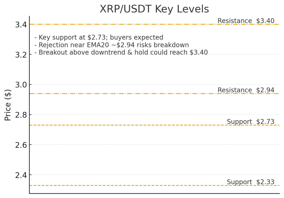The image size is (284, 198).
Task: Click the 2.6 y-axis tick label
Action: pyautogui.click(x=21, y=145)
